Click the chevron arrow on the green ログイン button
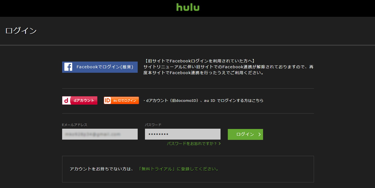The image size is (375, 188). (x=259, y=134)
